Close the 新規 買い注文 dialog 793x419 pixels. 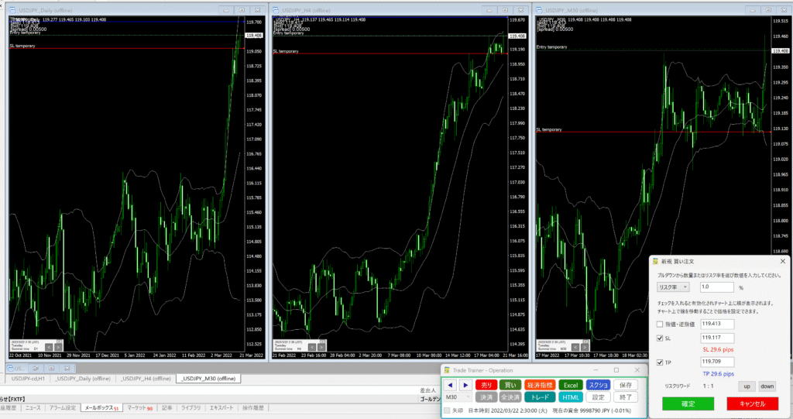point(782,261)
